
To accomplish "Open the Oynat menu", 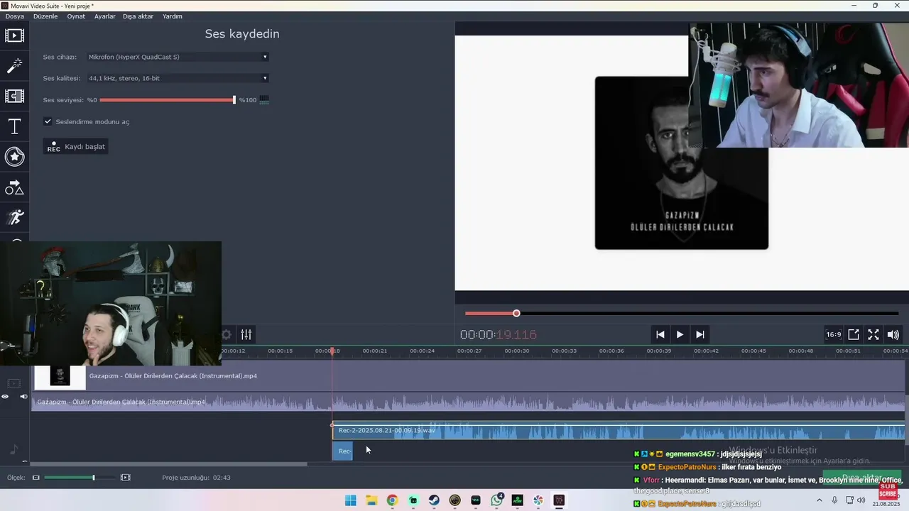I will coord(76,16).
